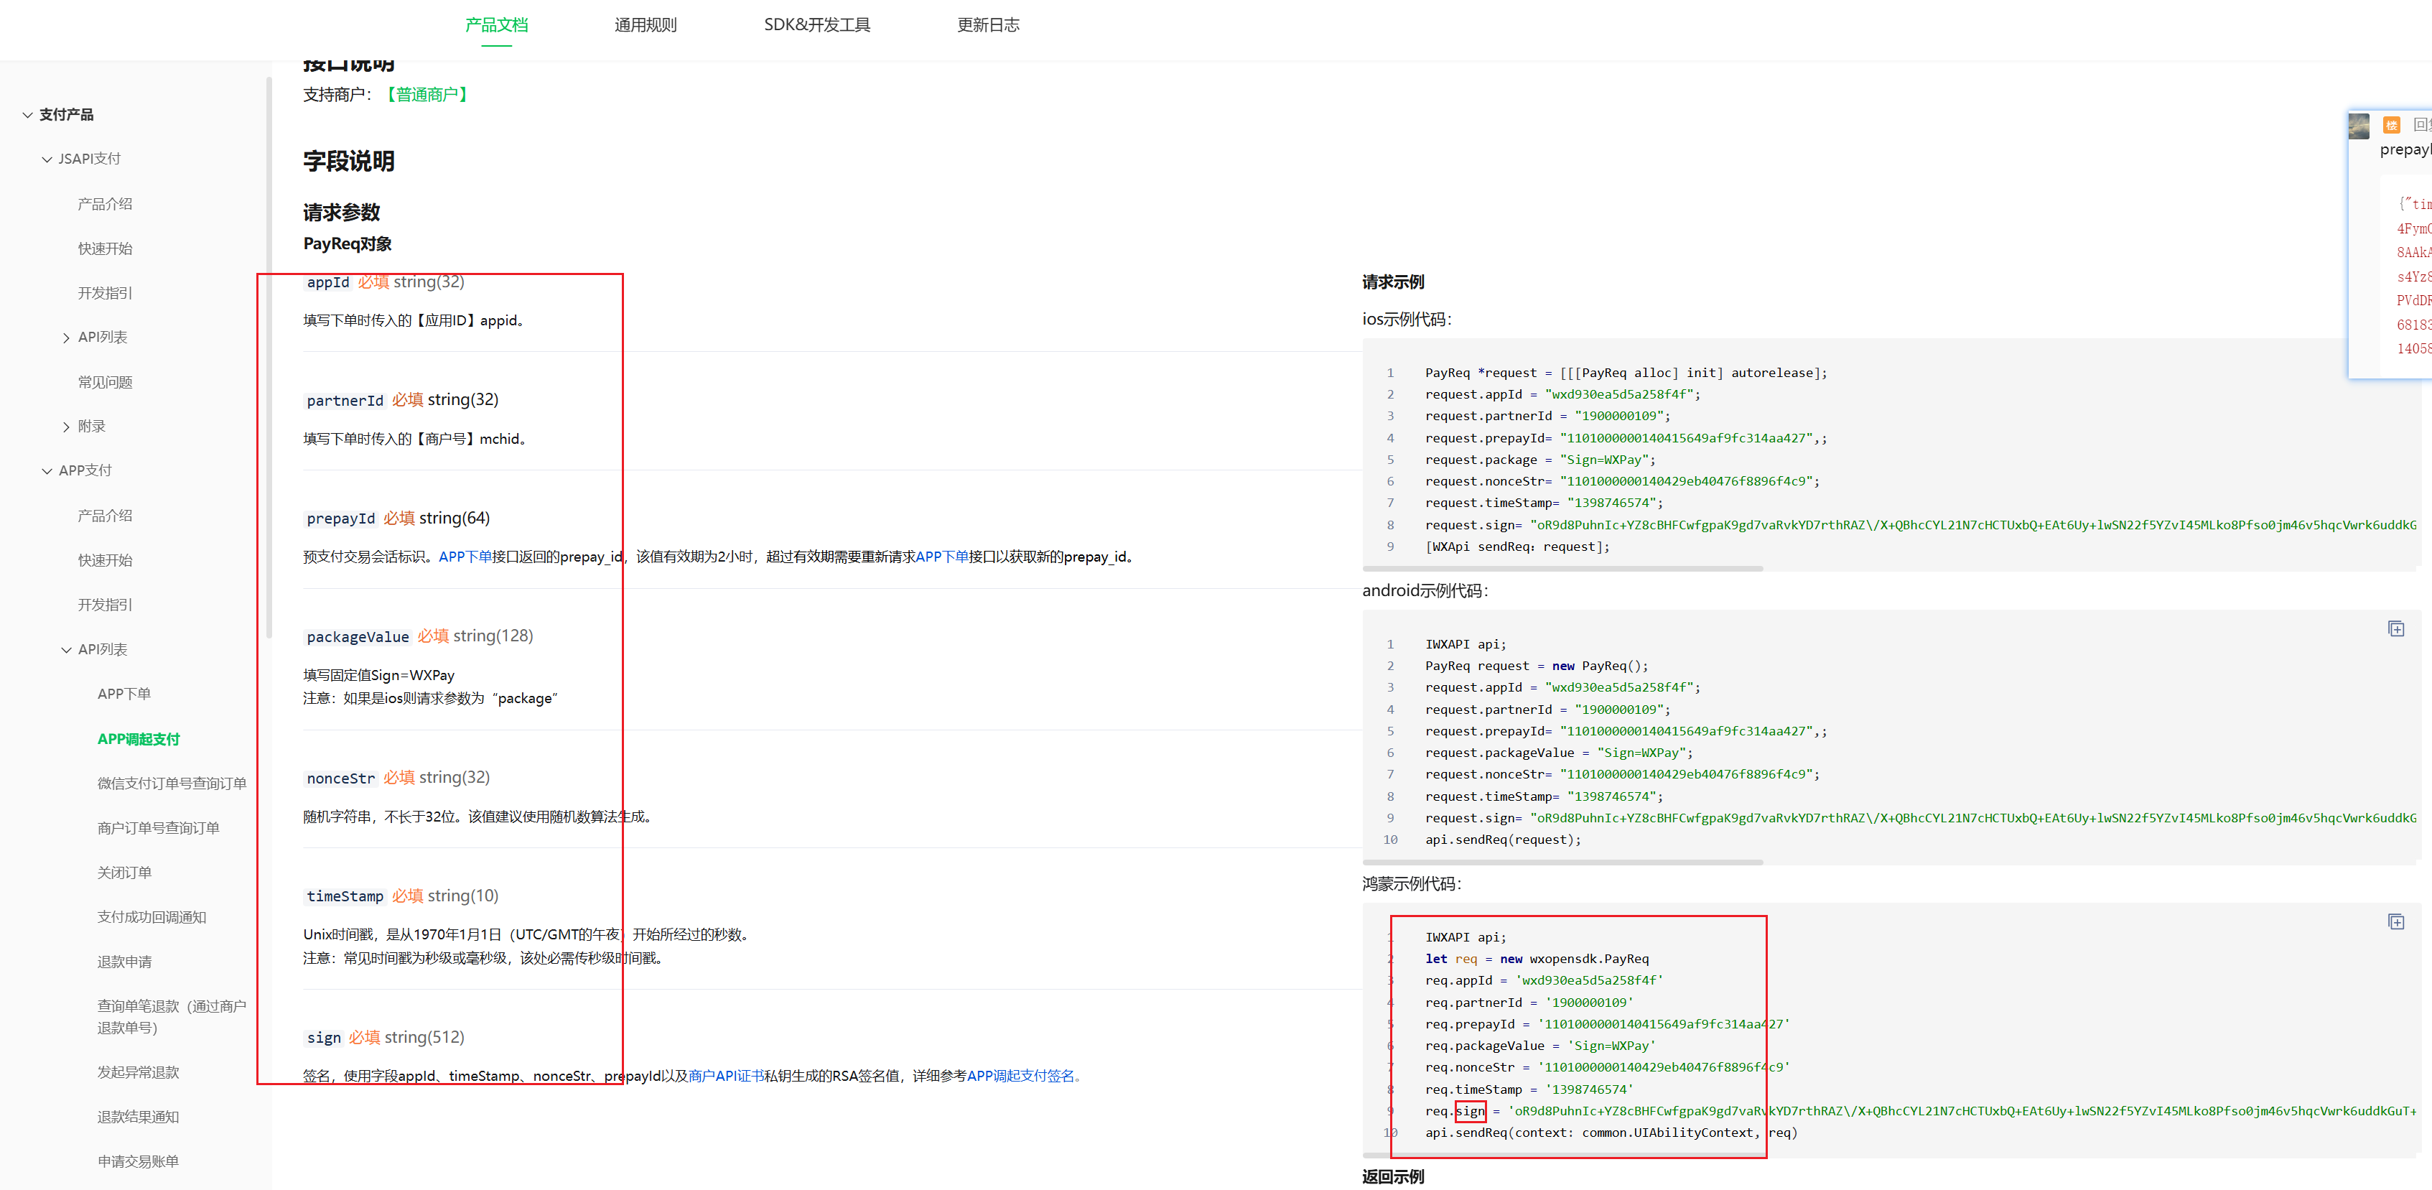
Task: Select 关闭订单 in the sidebar
Action: click(x=124, y=873)
